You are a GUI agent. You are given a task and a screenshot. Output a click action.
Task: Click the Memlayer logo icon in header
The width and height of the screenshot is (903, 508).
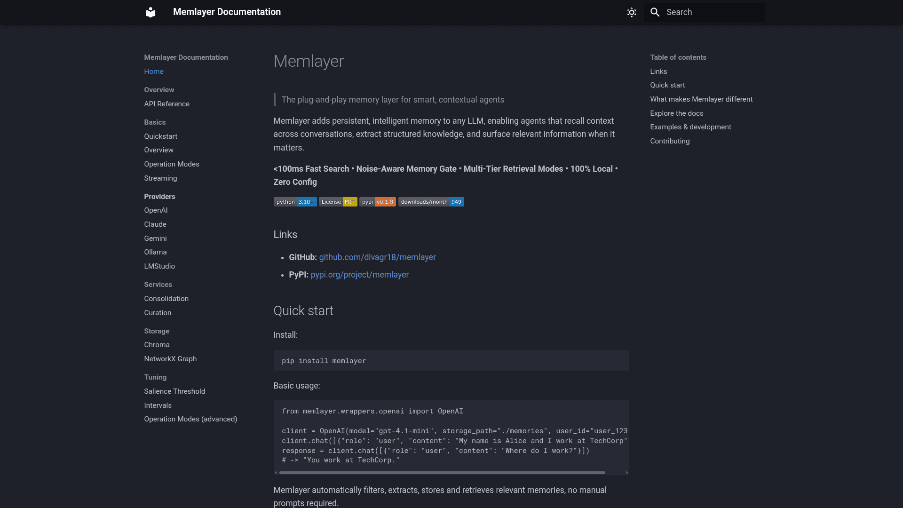click(x=150, y=12)
